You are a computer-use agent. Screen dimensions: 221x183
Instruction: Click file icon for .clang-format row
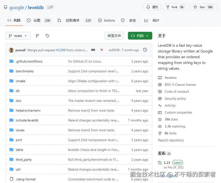click(x=12, y=179)
